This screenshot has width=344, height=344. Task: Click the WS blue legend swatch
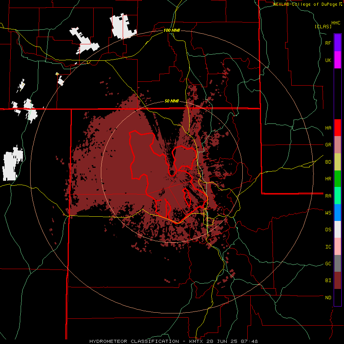[338, 213]
